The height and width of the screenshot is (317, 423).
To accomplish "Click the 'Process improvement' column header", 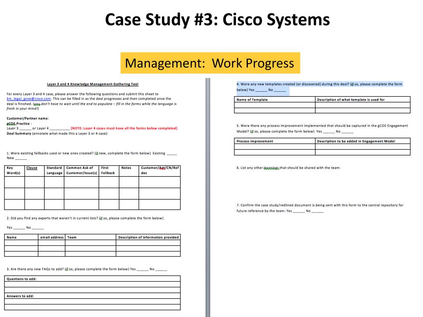I will tap(275, 141).
